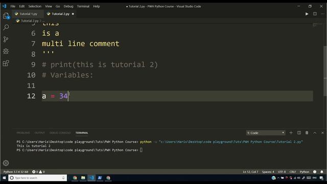Close the terminal panel
327x184 pixels.
click(322, 133)
